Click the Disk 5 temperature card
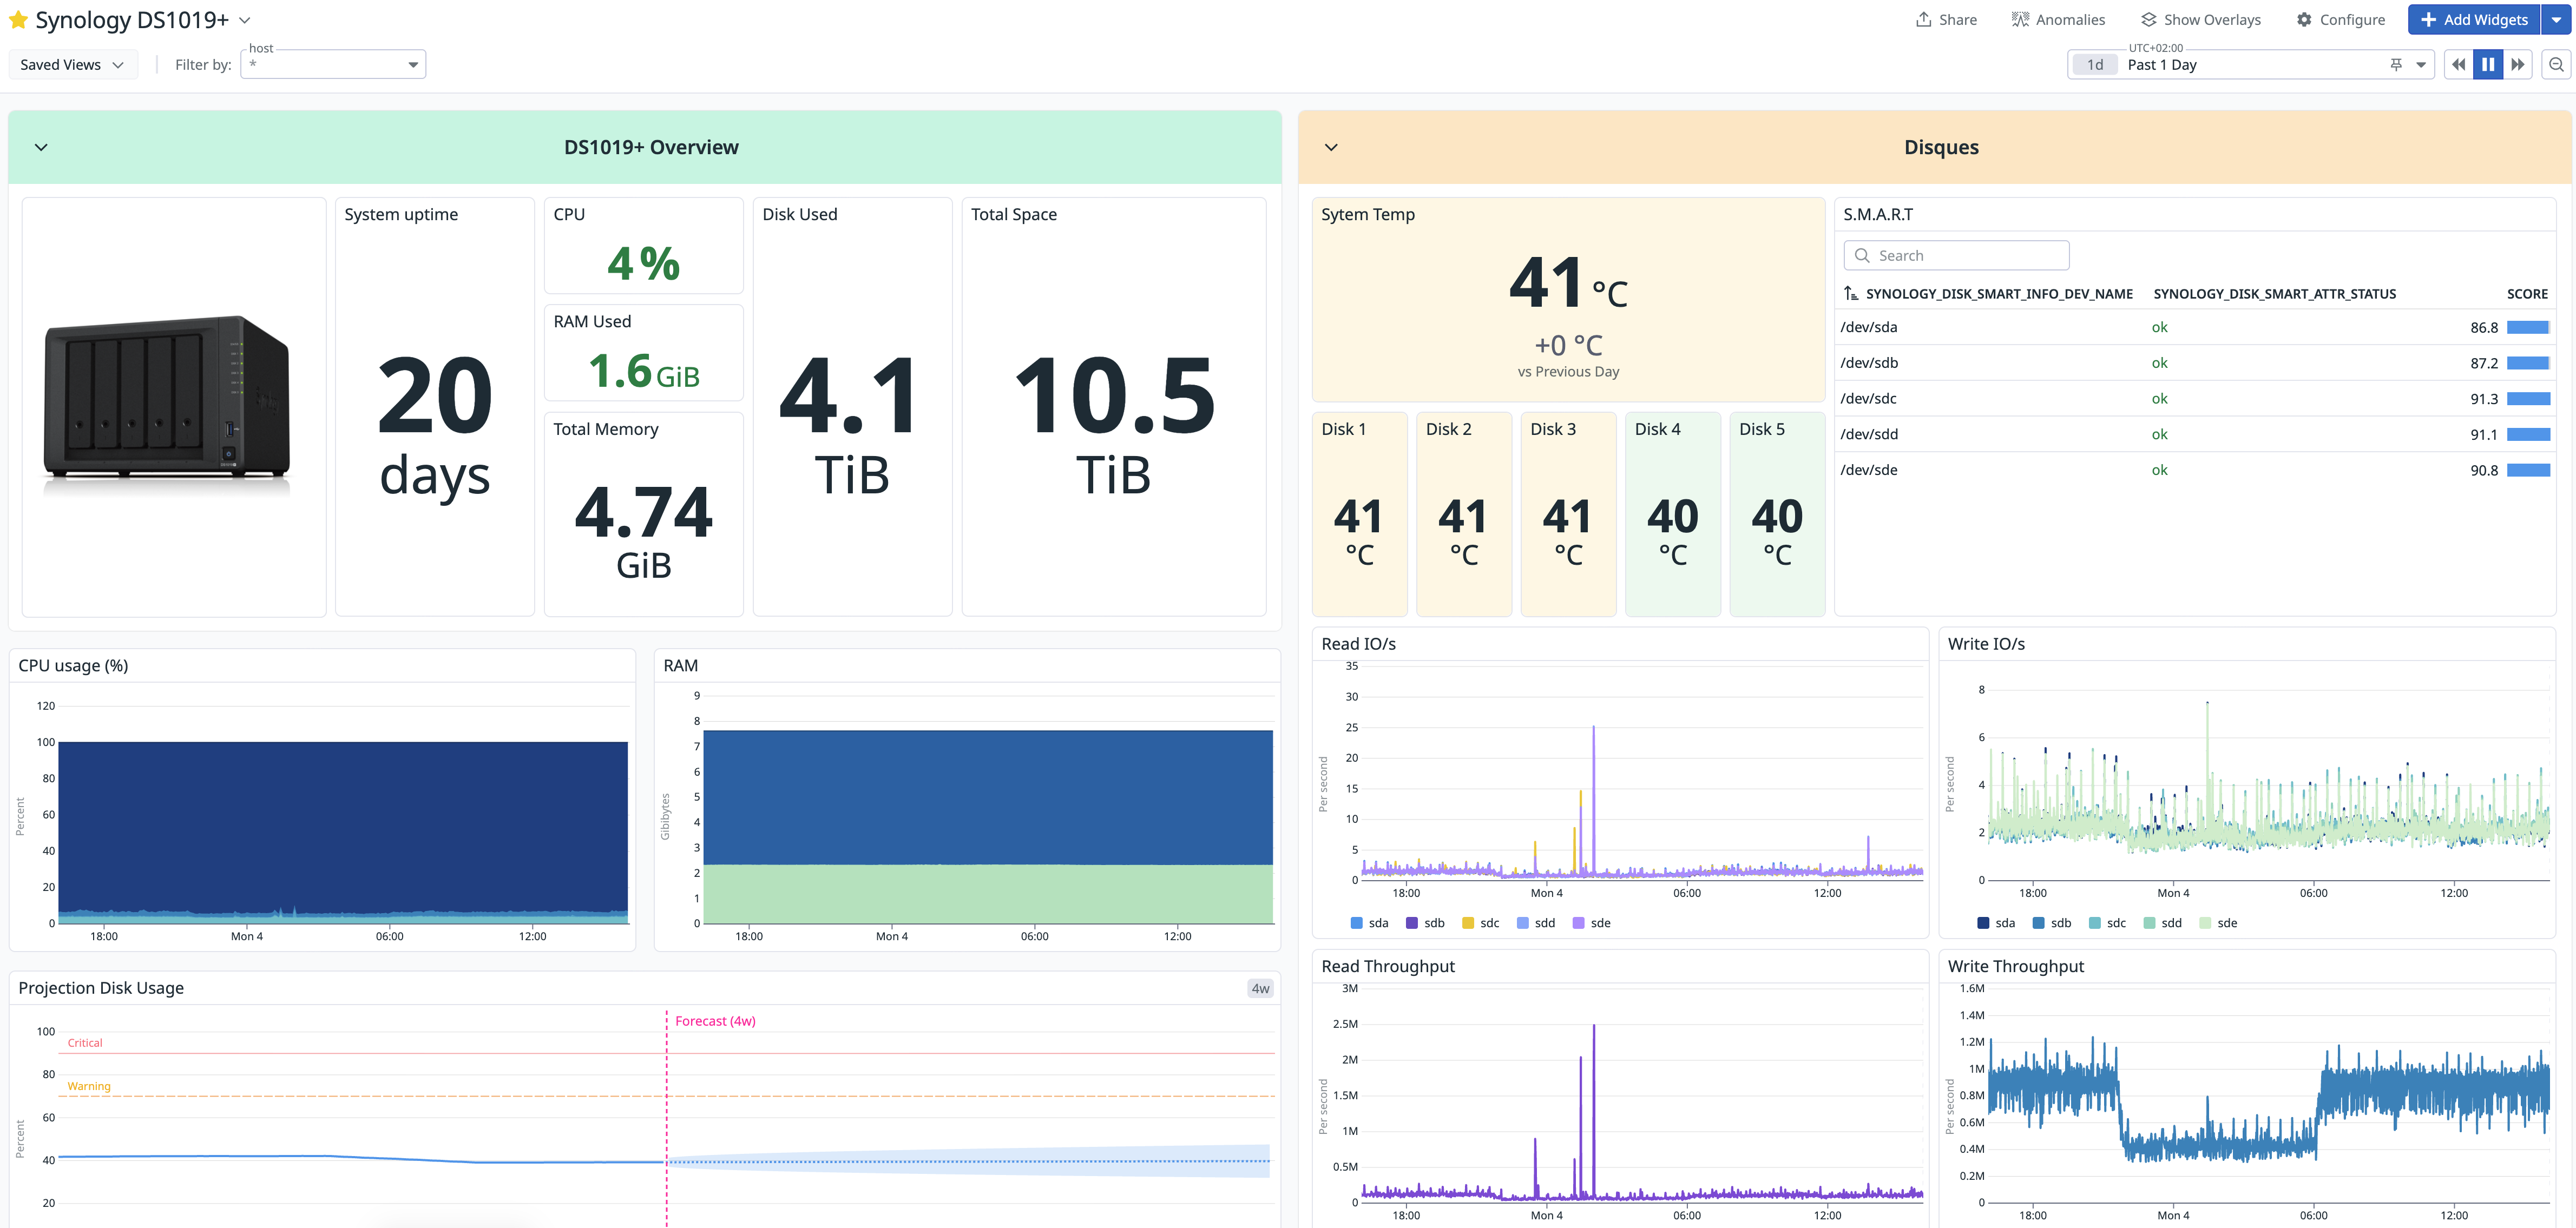This screenshot has width=2576, height=1228. coord(1777,514)
